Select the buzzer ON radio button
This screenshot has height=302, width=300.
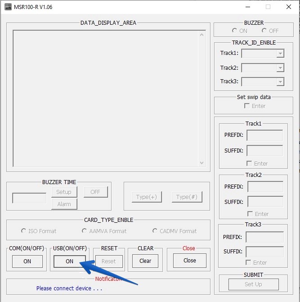coord(235,31)
